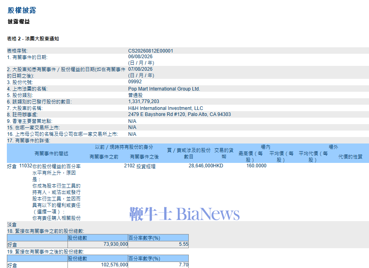Click the 最高價 (每股) column header
This screenshot has width=369, height=268.
point(251,157)
